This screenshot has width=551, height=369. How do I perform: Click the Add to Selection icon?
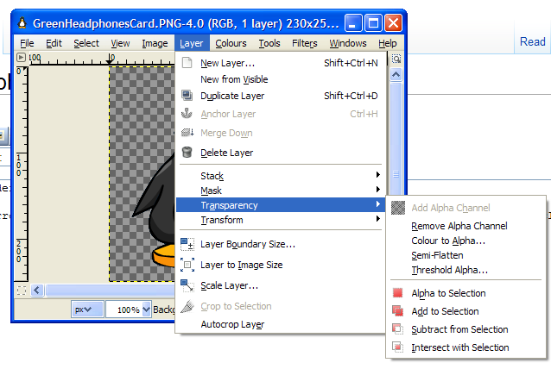pyautogui.click(x=398, y=310)
